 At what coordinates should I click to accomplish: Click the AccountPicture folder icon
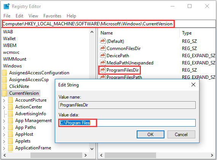11,100
